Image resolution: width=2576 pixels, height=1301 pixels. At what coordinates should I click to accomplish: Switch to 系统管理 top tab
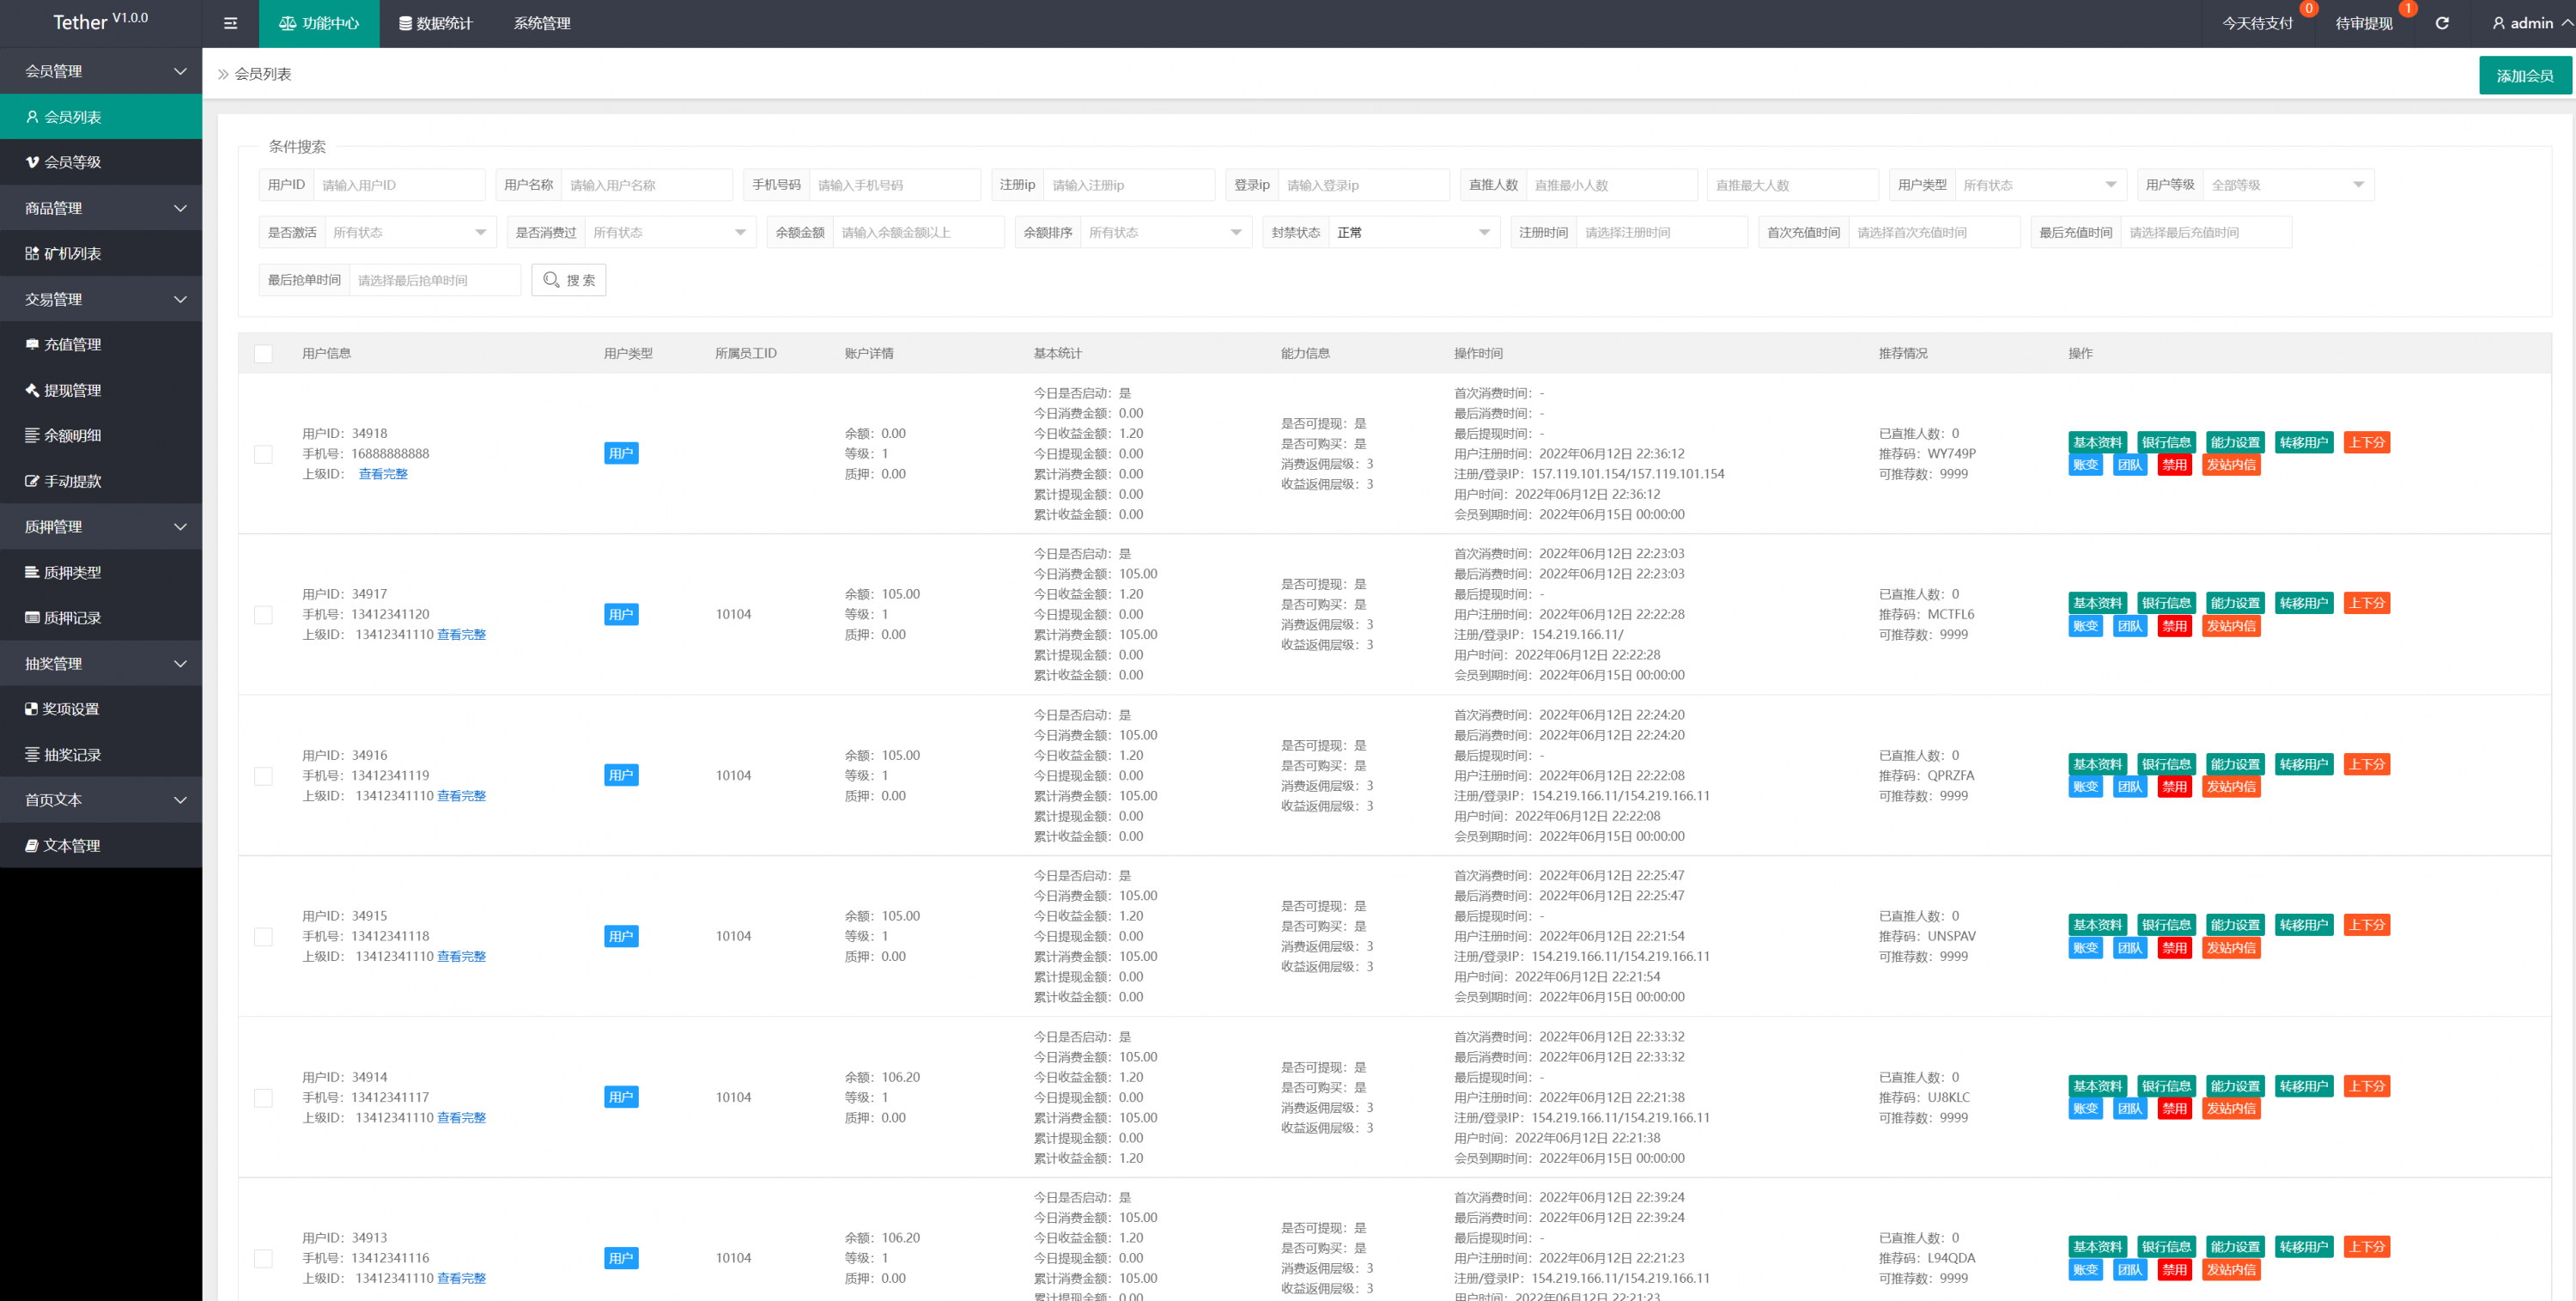[x=541, y=23]
